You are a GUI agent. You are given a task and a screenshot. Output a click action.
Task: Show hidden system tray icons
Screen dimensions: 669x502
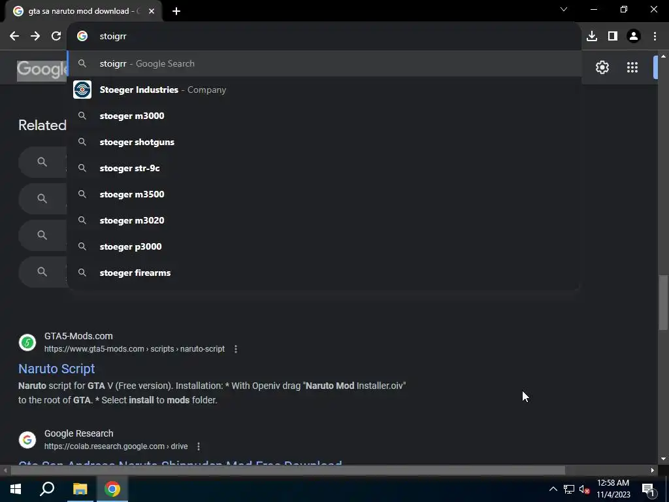tap(553, 489)
